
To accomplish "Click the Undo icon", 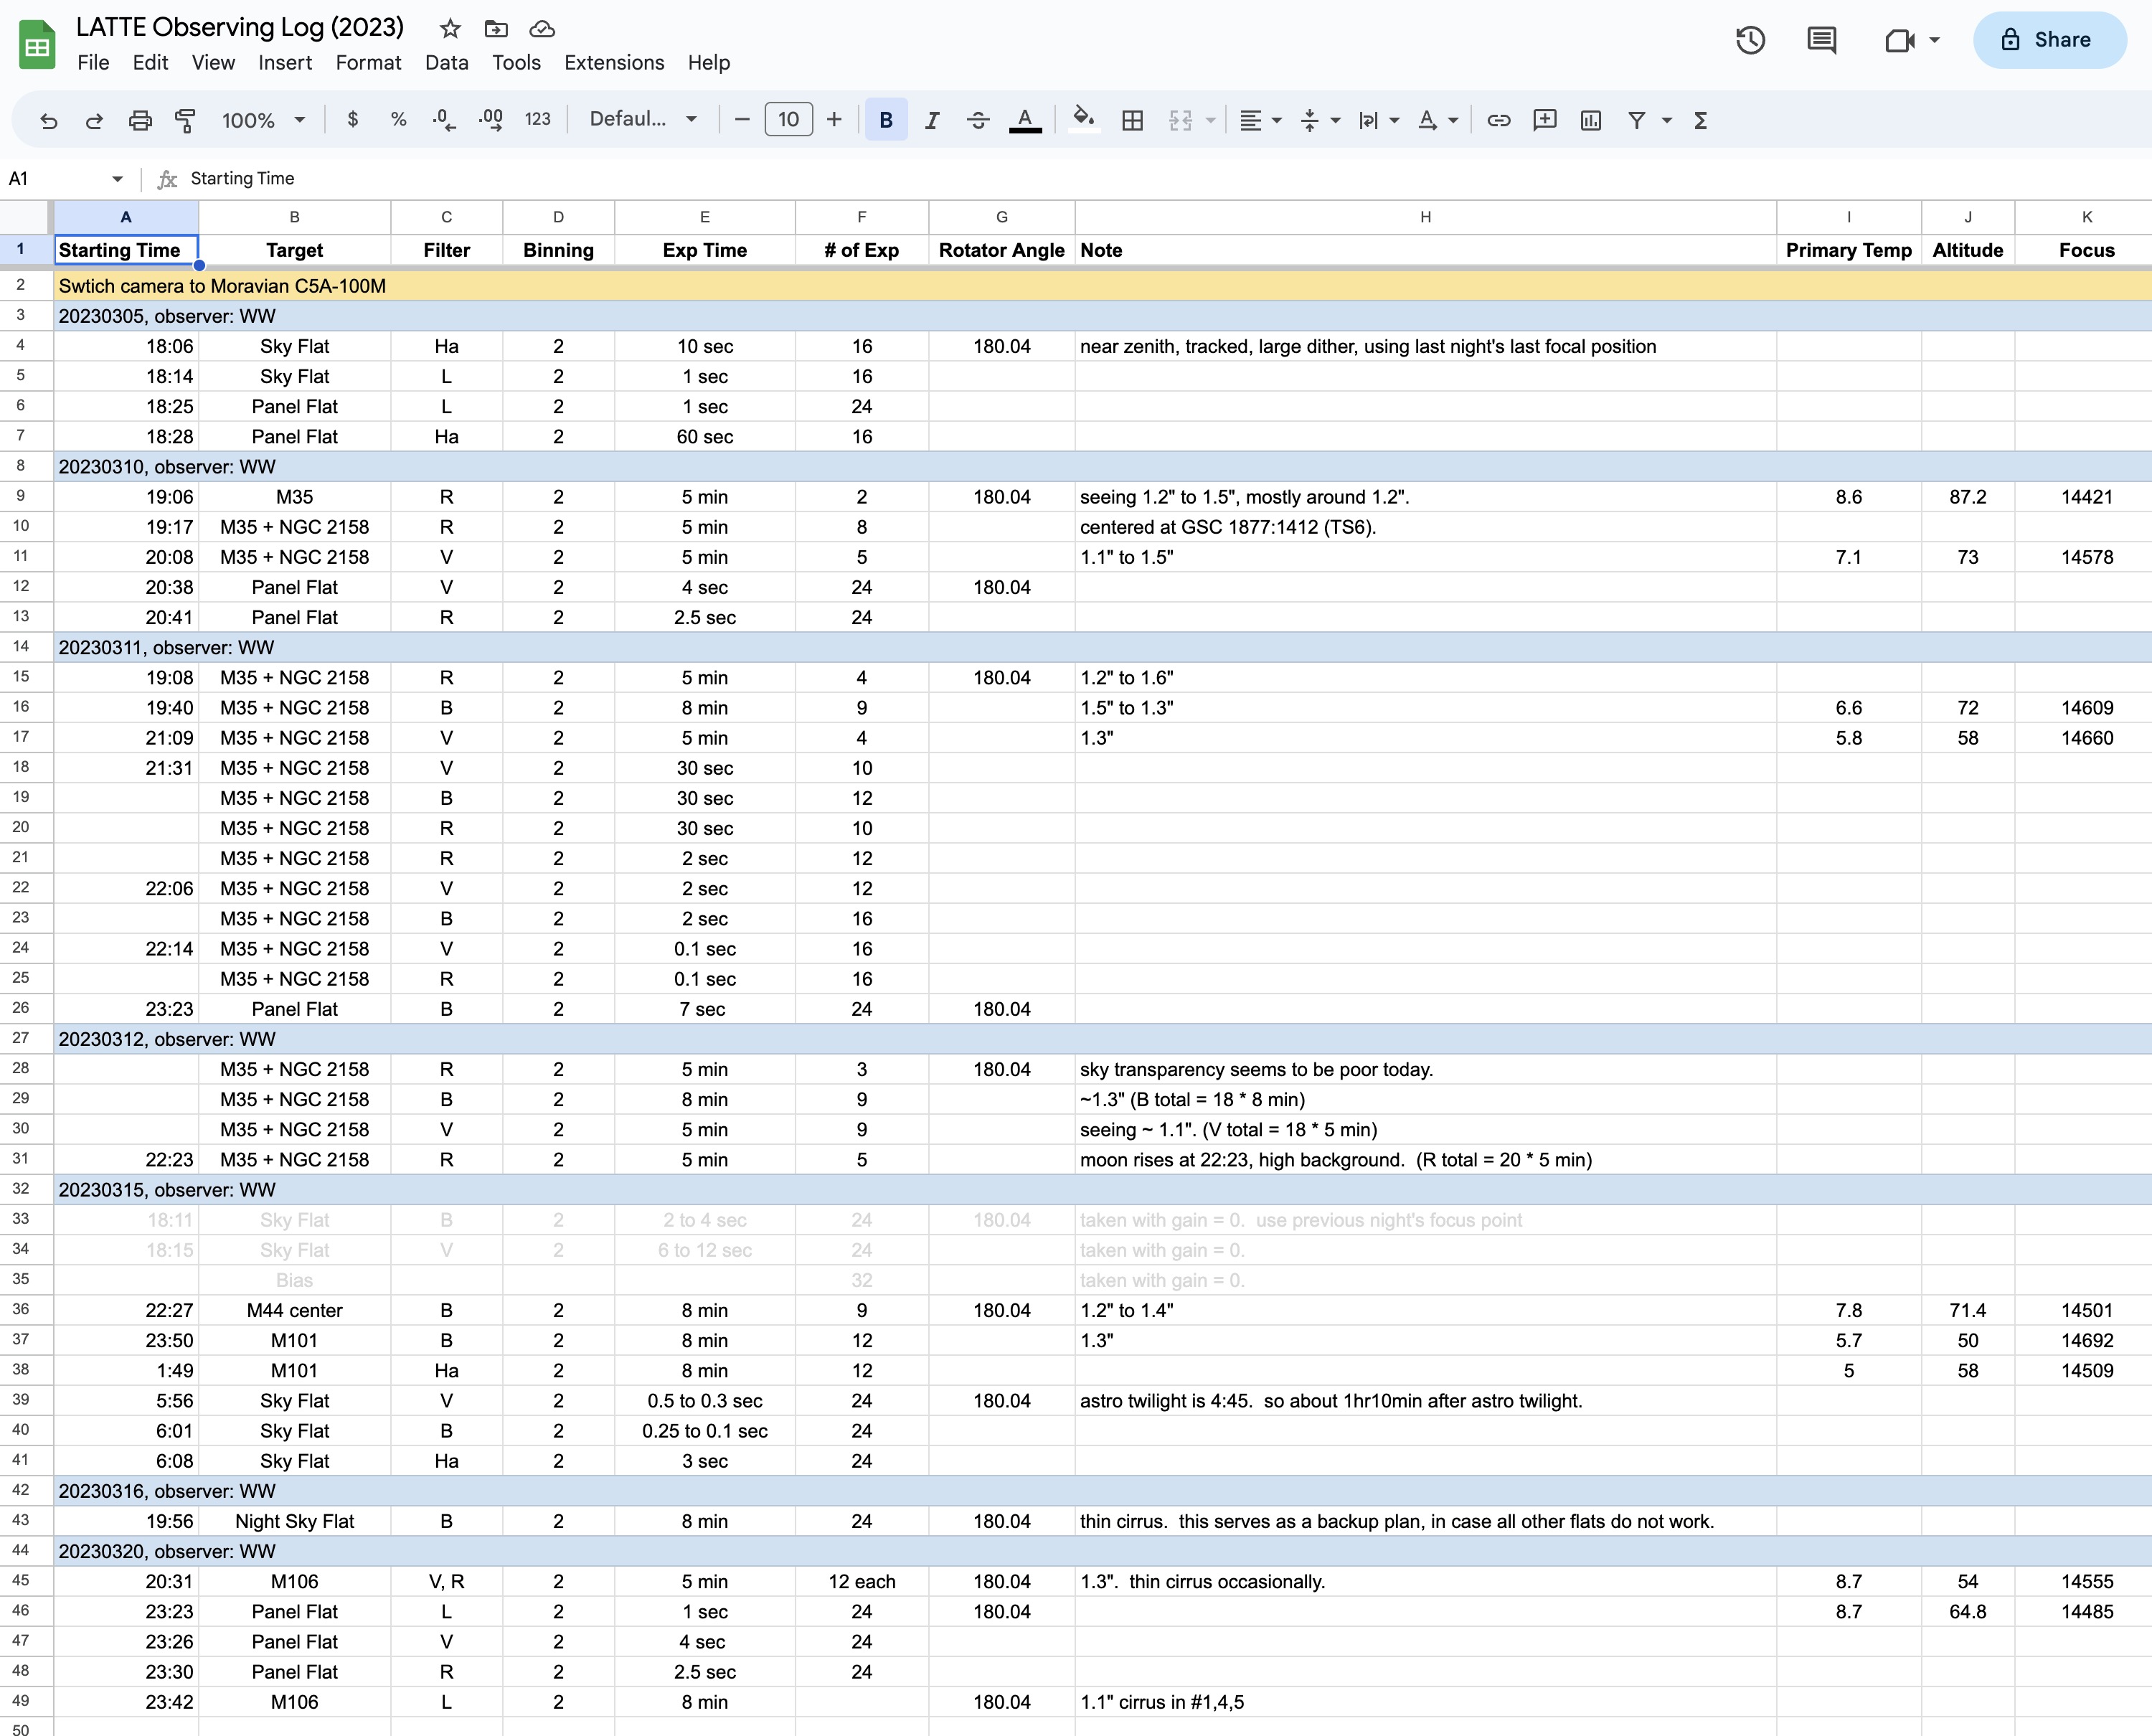I will click(48, 120).
